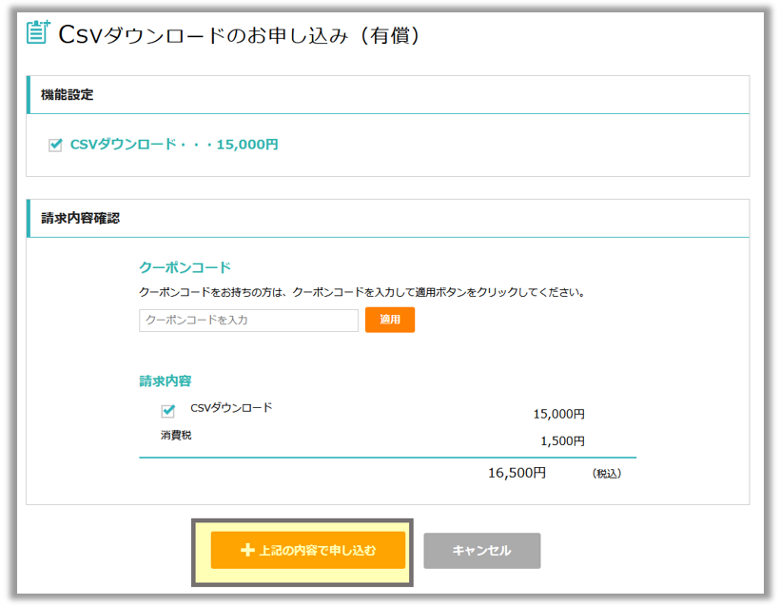
Task: Toggle the CSVダウンロード 15,000円 checkbox under 機能設定
Action: point(55,146)
